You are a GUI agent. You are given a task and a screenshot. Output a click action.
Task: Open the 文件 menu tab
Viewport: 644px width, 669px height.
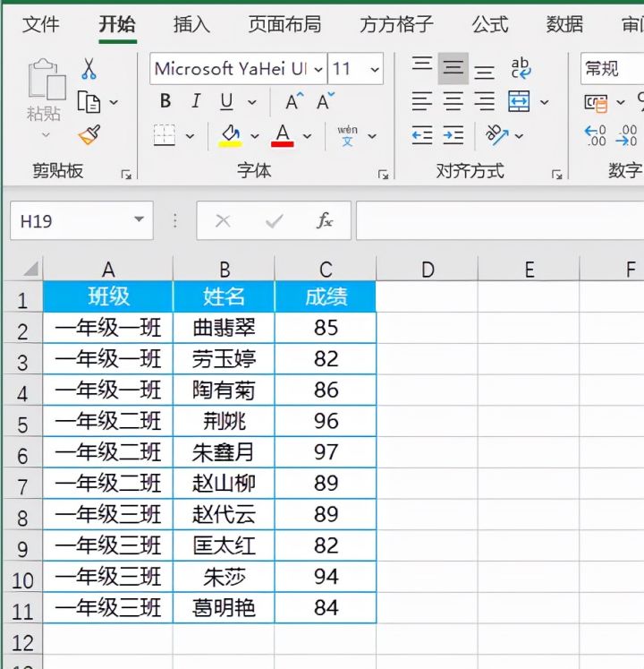[x=41, y=24]
